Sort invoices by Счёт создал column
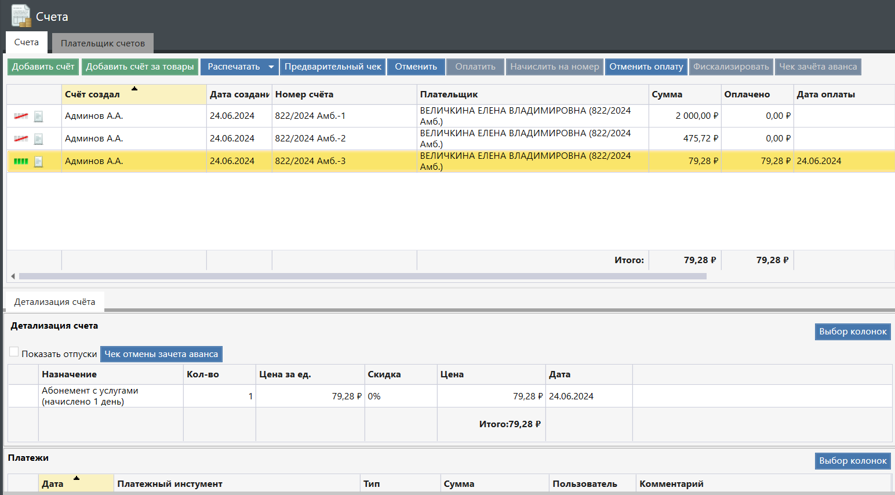Image resolution: width=895 pixels, height=495 pixels. click(x=133, y=94)
